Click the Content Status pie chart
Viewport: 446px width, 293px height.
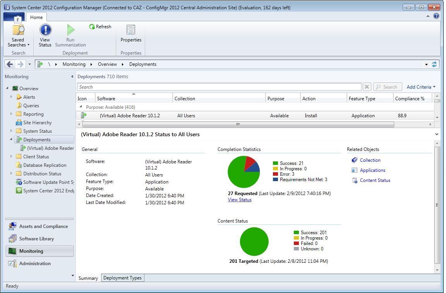pyautogui.click(x=254, y=242)
